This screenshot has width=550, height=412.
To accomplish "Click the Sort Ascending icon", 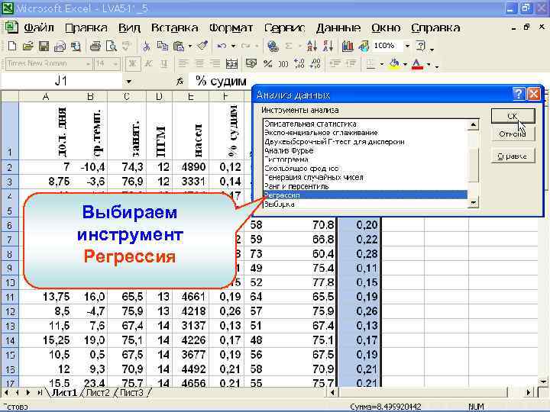I will [312, 46].
